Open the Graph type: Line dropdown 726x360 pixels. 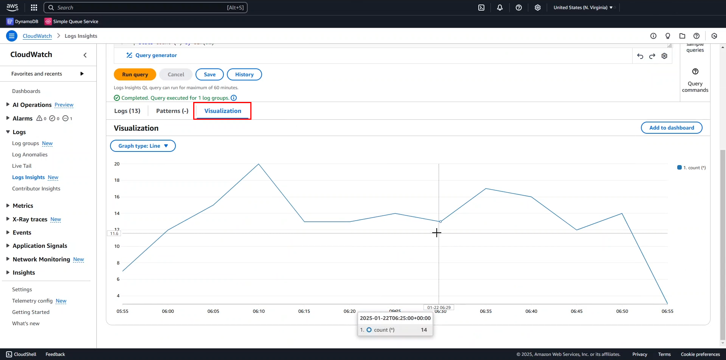tap(143, 146)
